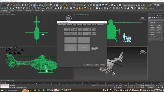Toggle the Angle Snap icon

click(x=63, y=5)
